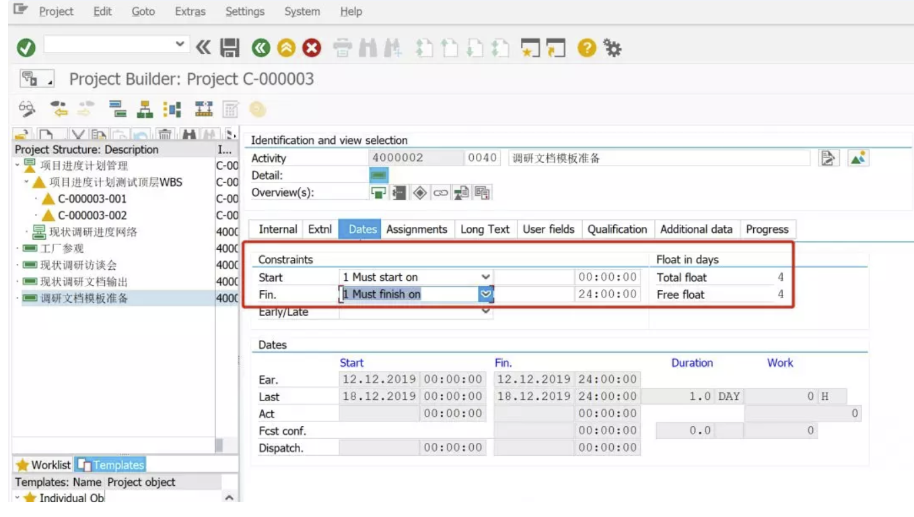Open the Project Builder title bar menu icon
This screenshot has width=914, height=517.
[36, 79]
